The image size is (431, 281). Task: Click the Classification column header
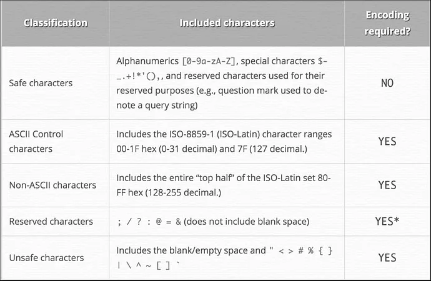(56, 23)
